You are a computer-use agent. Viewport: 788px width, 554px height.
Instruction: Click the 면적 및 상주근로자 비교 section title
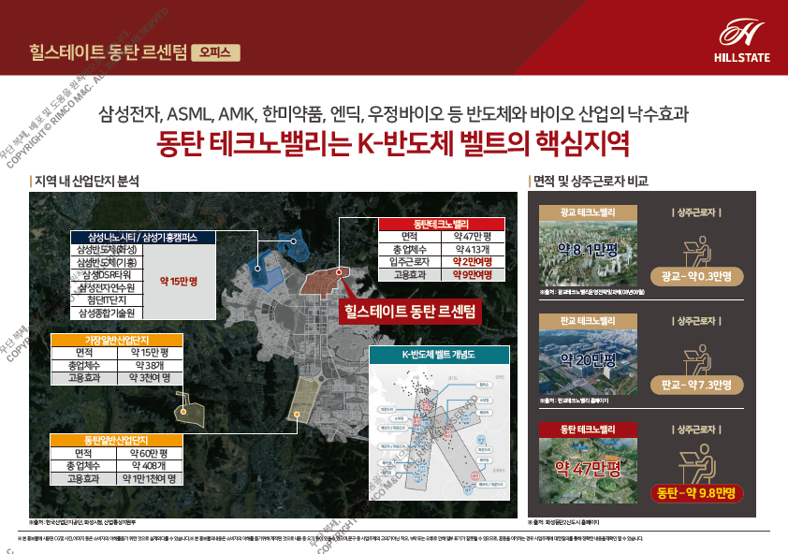coord(590,181)
